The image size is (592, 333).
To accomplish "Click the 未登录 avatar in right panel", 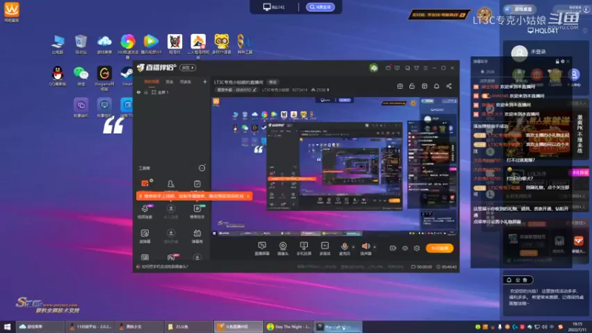I will point(519,53).
